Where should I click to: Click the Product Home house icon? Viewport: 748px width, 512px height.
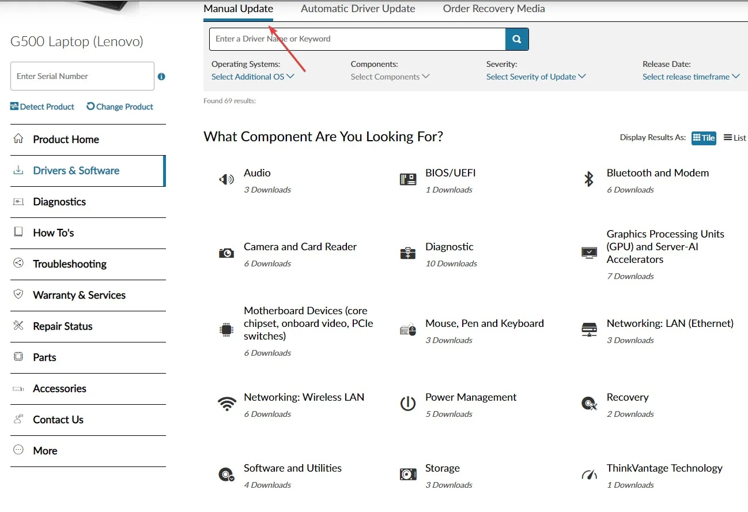point(18,139)
